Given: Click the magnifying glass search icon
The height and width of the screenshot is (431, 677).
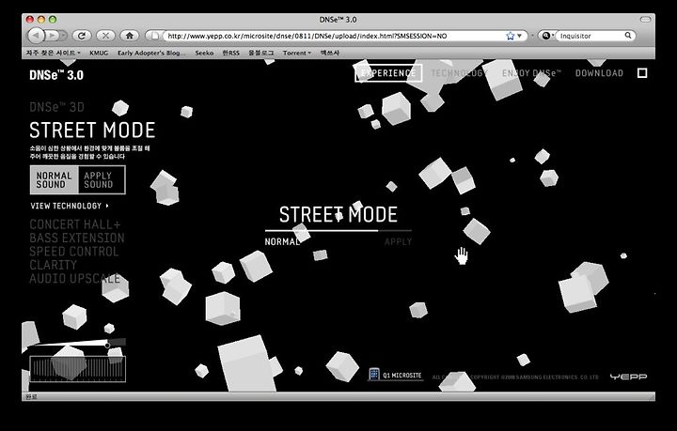Looking at the screenshot, I should (628, 36).
